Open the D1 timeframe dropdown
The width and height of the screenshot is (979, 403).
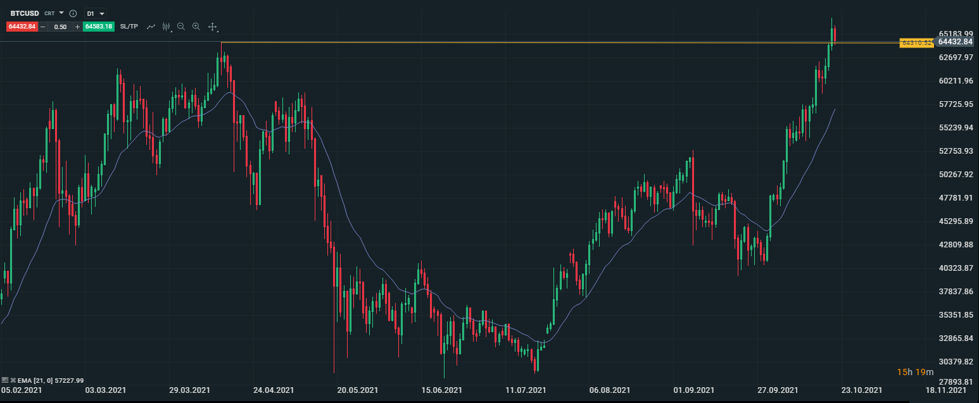click(x=95, y=13)
